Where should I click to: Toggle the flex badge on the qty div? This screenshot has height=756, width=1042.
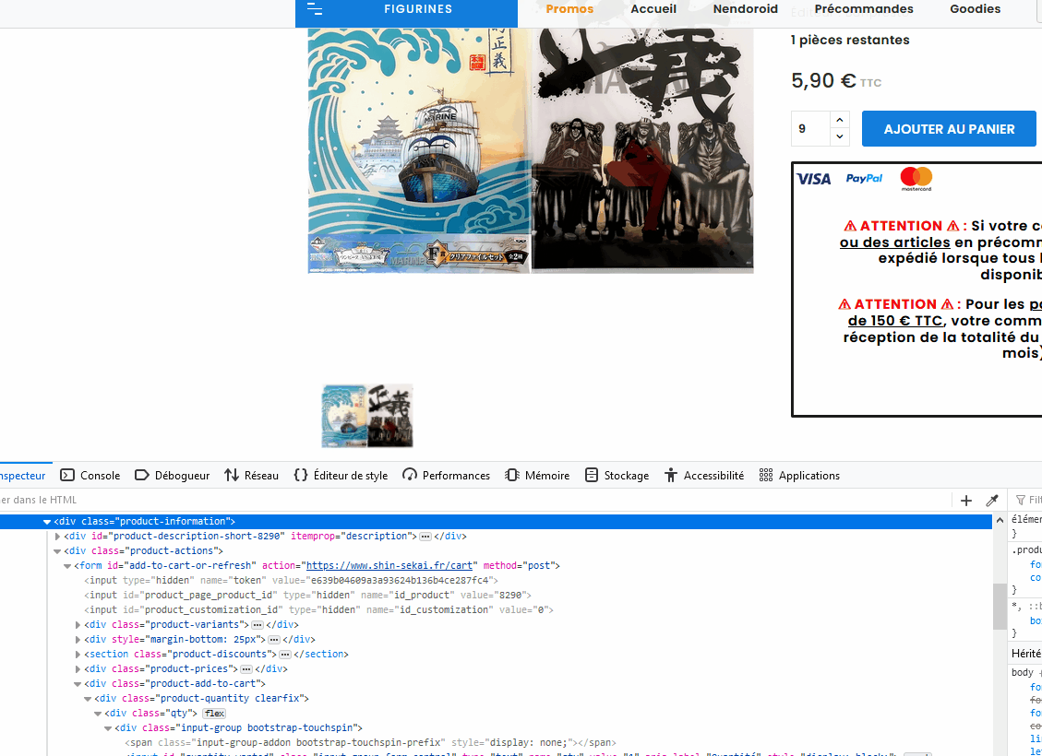coord(213,713)
